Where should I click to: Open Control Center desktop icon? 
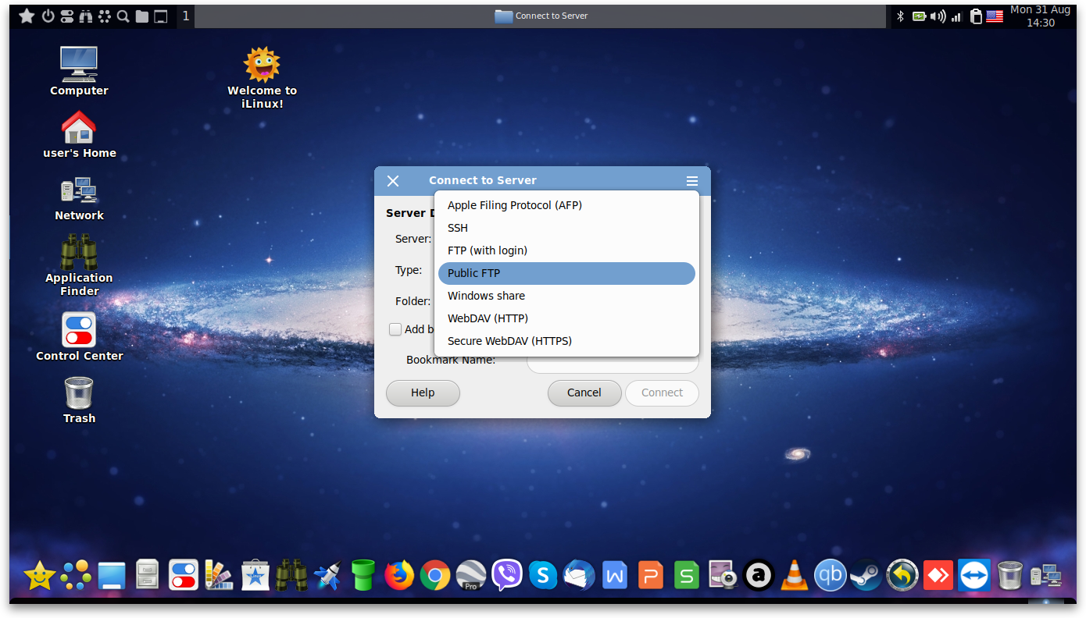click(x=79, y=336)
